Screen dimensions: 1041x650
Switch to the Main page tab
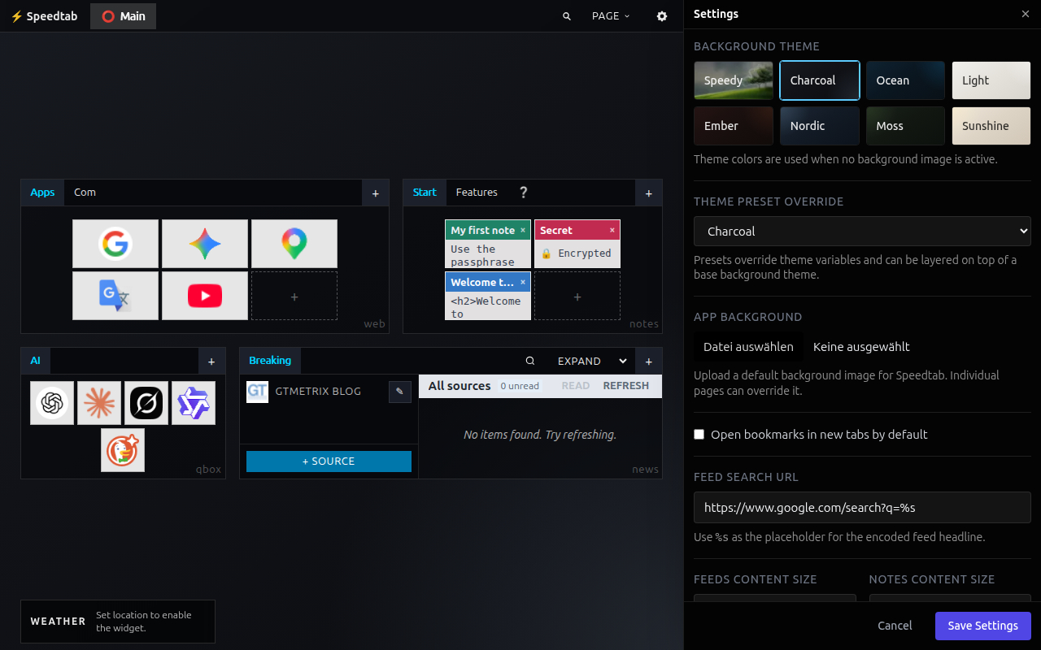pos(123,16)
